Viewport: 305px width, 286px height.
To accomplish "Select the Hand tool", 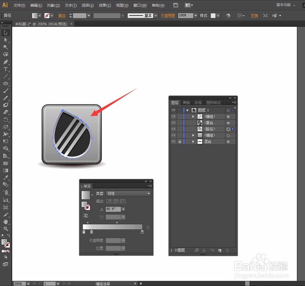I will (x=5, y=222).
